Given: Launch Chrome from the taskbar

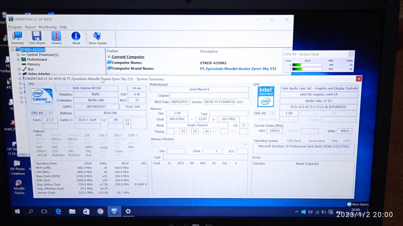Looking at the screenshot, I should point(100,211).
